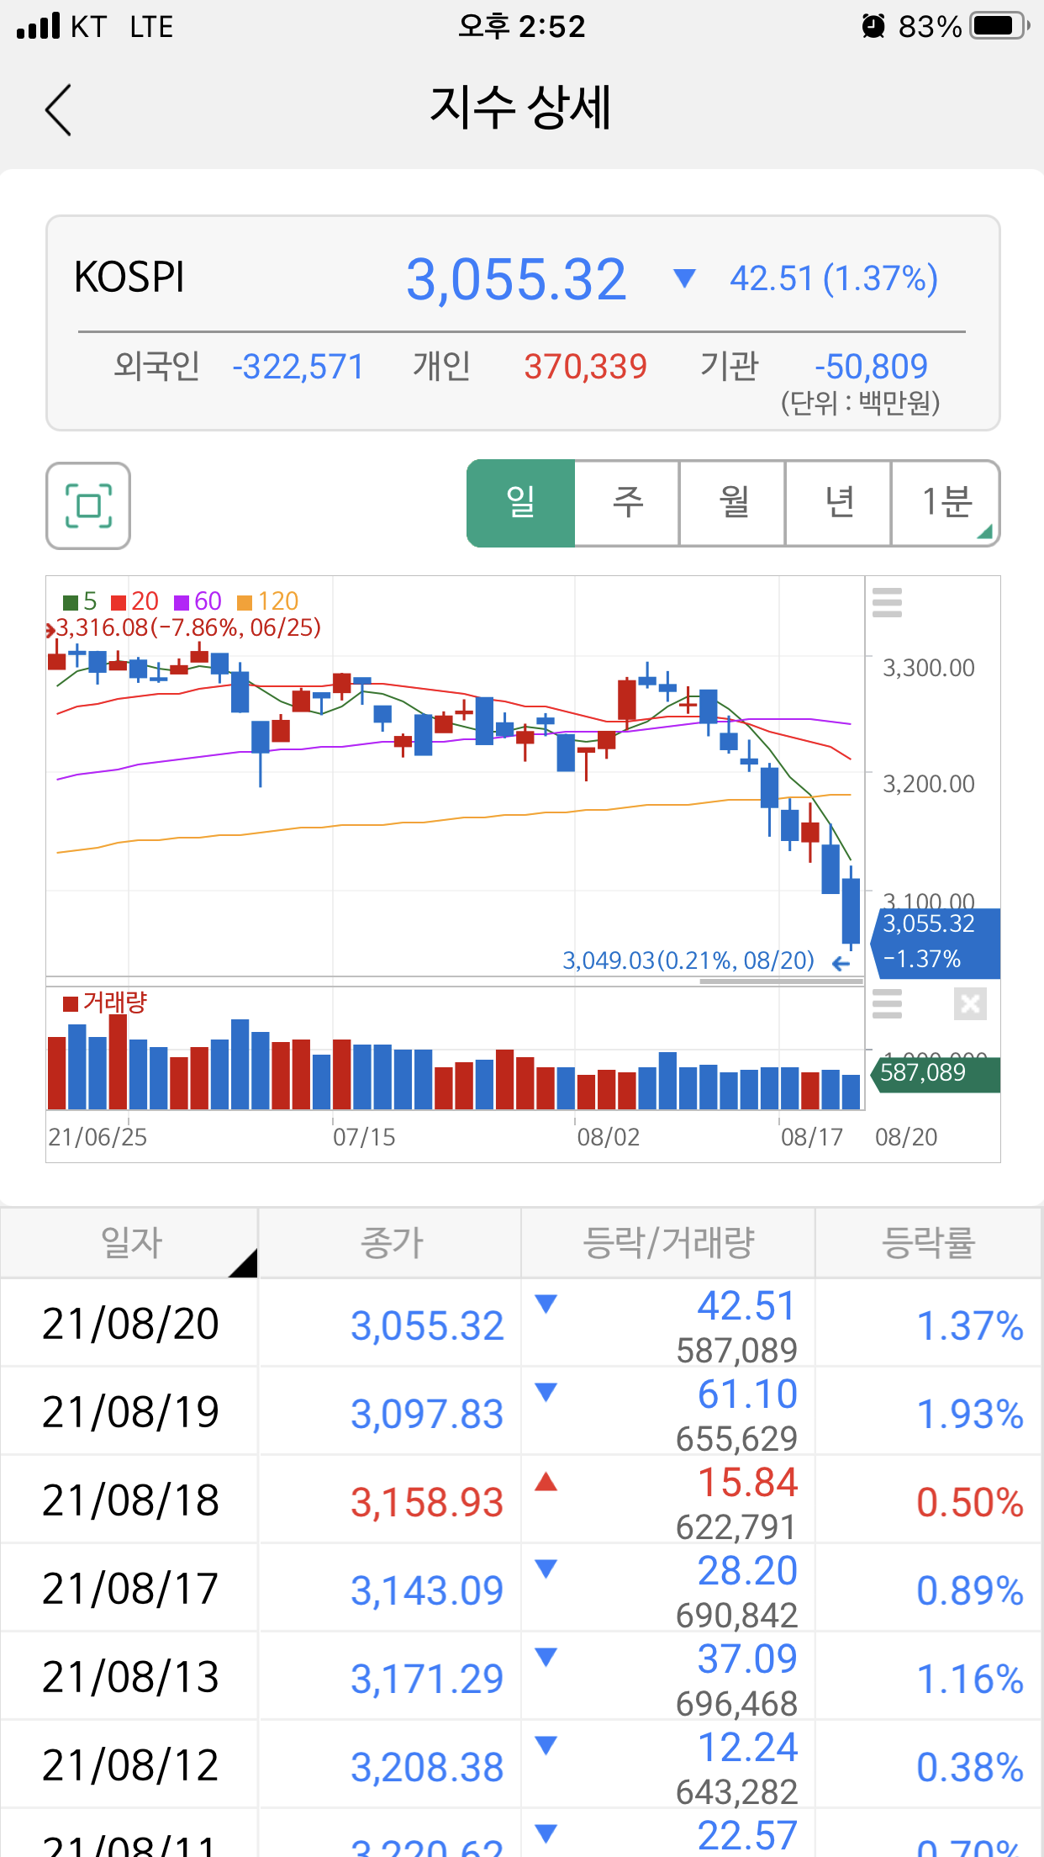Click the 120-day average orange swatch
The image size is (1044, 1857).
point(245,602)
